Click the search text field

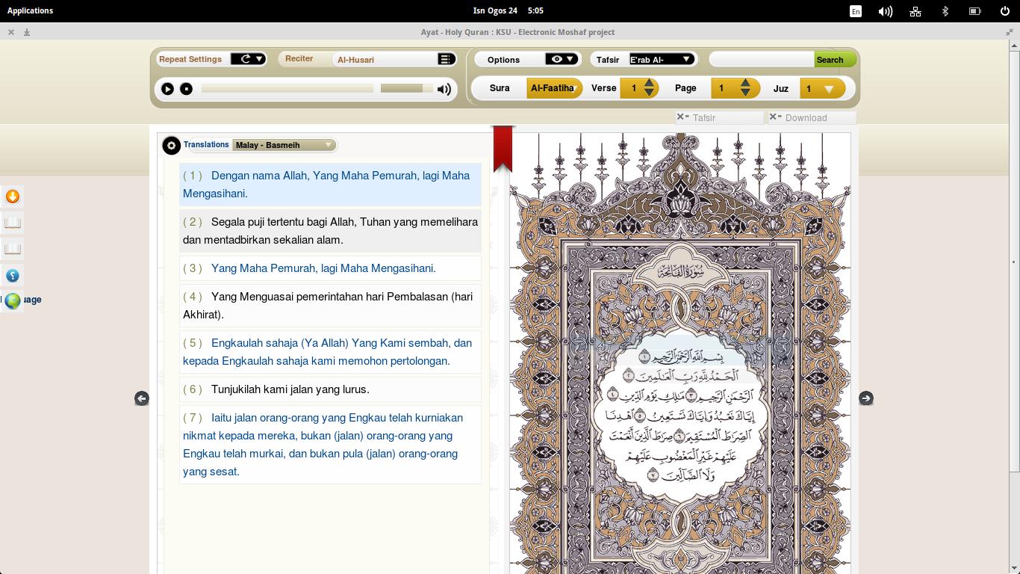tap(761, 59)
